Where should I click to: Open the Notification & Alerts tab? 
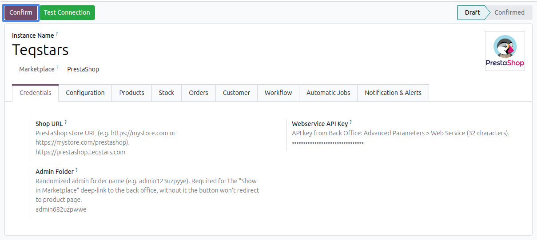click(393, 93)
